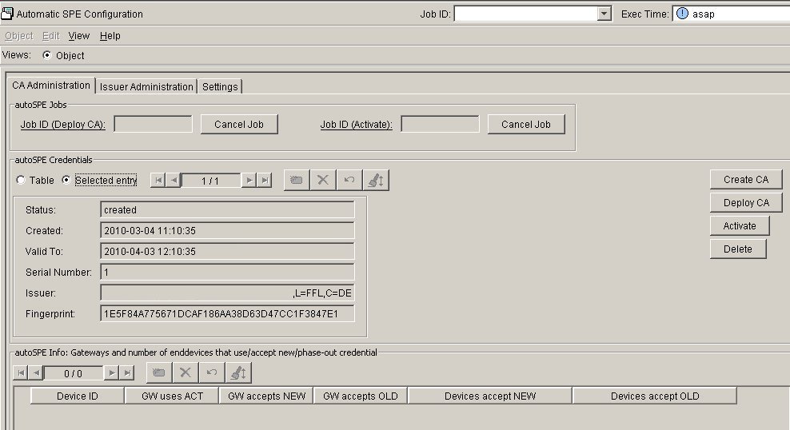
Task: Go to last entry in autoSPE Credentials
Action: pos(265,181)
